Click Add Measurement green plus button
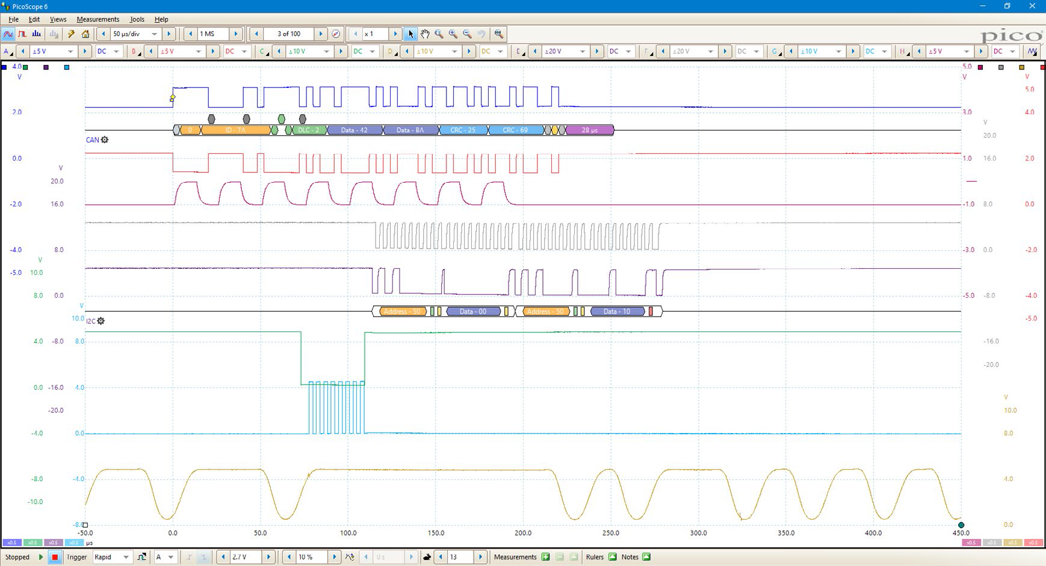The image size is (1046, 566). (545, 557)
